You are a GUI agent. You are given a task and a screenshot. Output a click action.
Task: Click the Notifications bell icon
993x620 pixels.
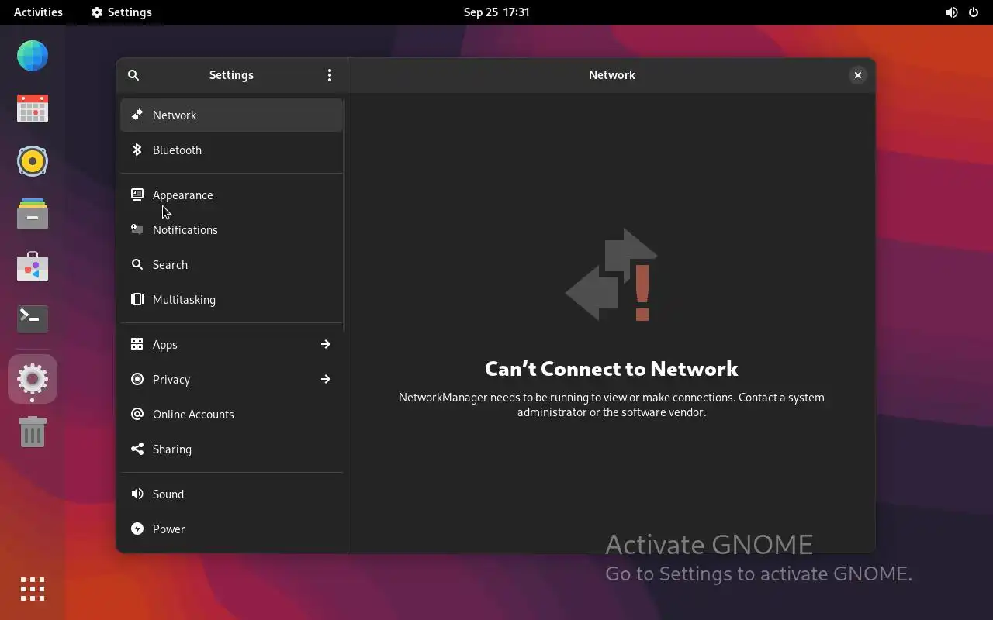coord(137,229)
